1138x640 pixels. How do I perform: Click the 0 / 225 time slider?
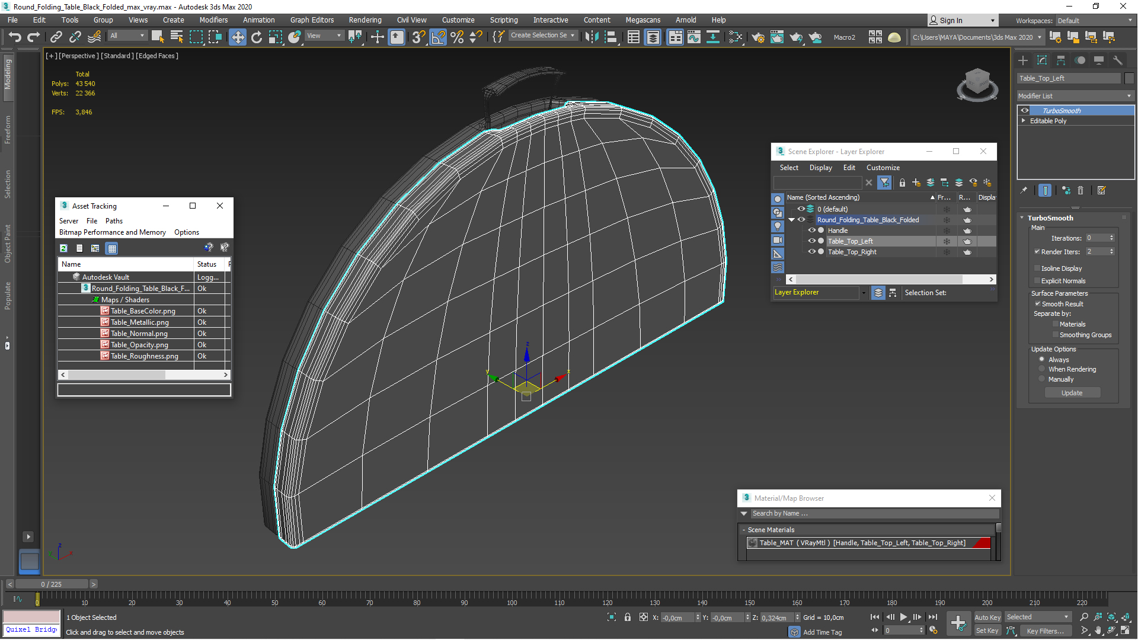(52, 584)
